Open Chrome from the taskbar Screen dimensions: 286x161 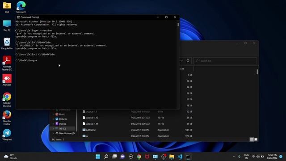pyautogui.click(x=139, y=157)
